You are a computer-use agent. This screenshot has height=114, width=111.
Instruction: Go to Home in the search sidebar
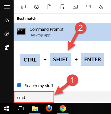click(x=7, y=20)
